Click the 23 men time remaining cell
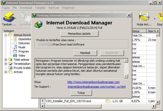Screen dimensions: 163x111 click(x=152, y=40)
